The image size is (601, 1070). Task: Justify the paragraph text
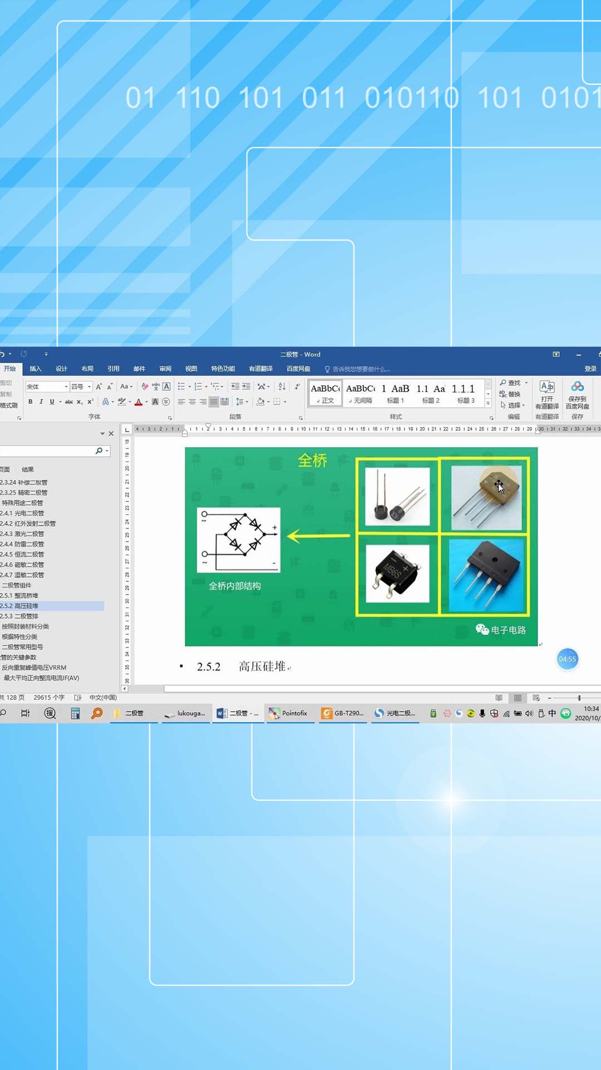[x=214, y=402]
